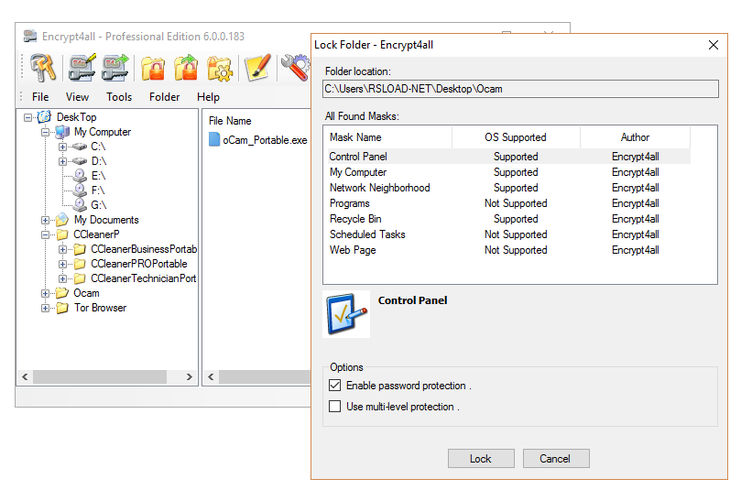This screenshot has height=501, width=752.
Task: Collapse the My Computer node
Action: click(45, 132)
